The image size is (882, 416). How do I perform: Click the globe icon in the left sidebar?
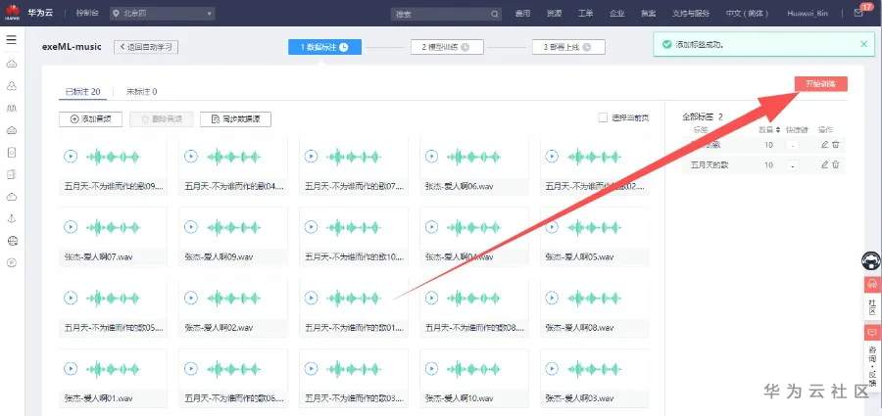[x=13, y=241]
